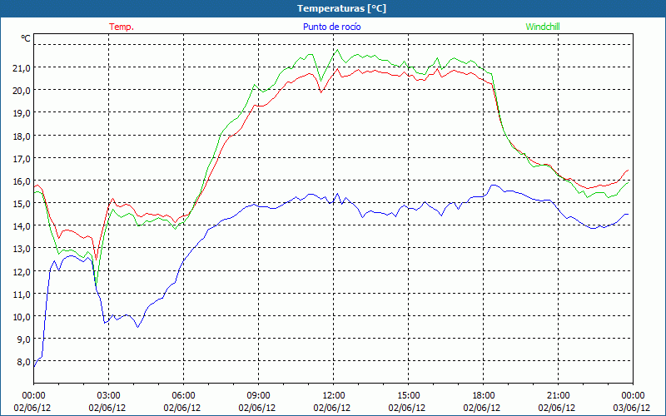Click the 18,0 y-axis value
Image resolution: width=666 pixels, height=416 pixels.
click(22, 136)
